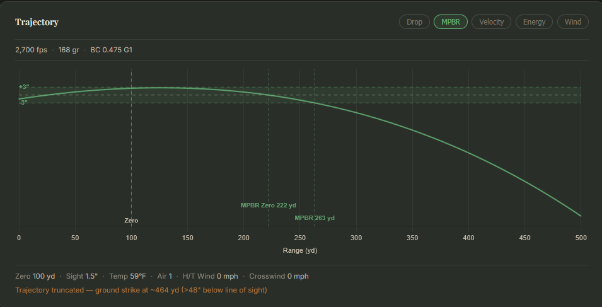Click the 200 tick on range axis
This screenshot has height=307, width=602.
click(x=244, y=238)
